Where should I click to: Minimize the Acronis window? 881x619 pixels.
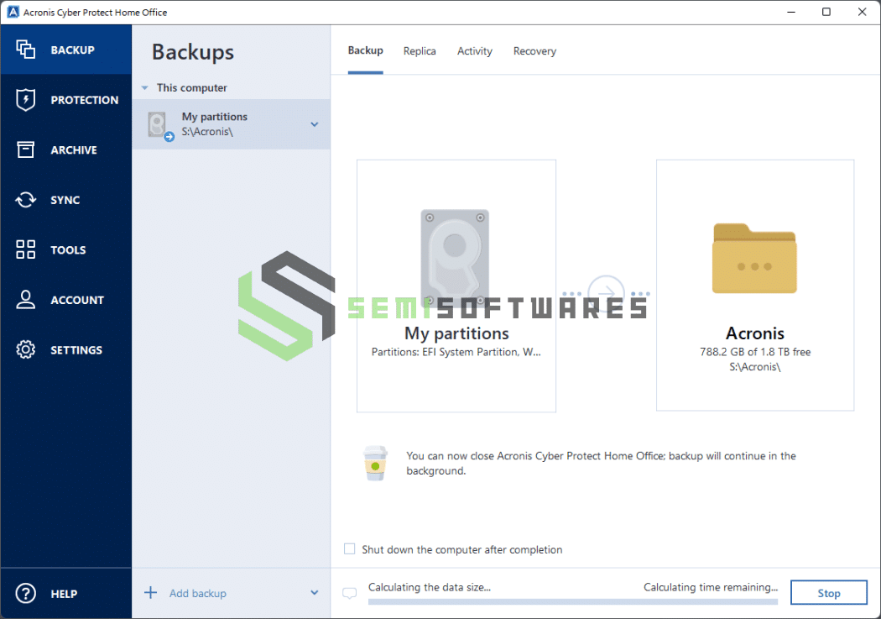tap(791, 12)
